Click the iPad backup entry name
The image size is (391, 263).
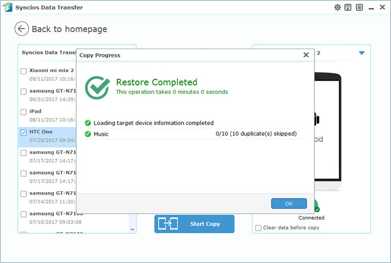pos(35,111)
